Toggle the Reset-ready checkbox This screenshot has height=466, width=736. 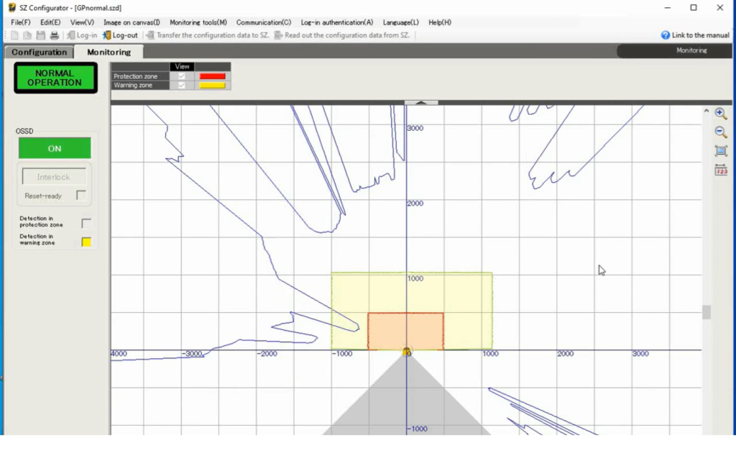coord(81,196)
